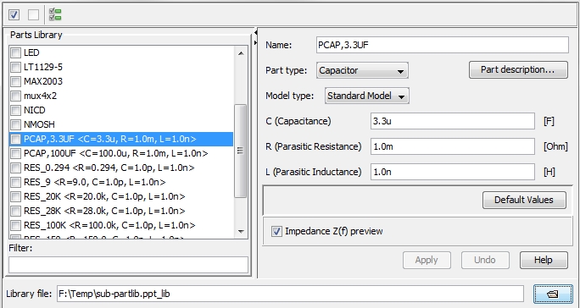The image size is (580, 308).
Task: Click the parts list vertical scrollbar thumb
Action: click(x=241, y=151)
